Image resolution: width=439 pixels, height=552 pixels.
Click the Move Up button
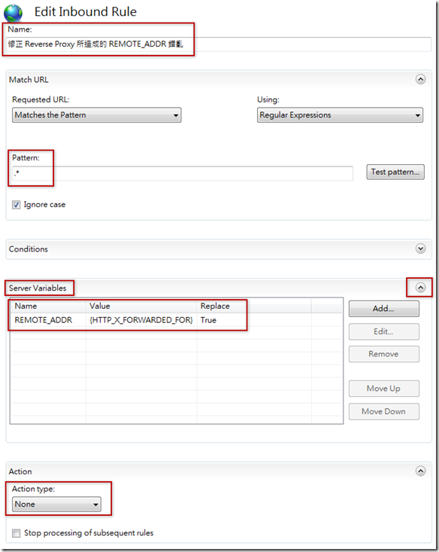384,389
